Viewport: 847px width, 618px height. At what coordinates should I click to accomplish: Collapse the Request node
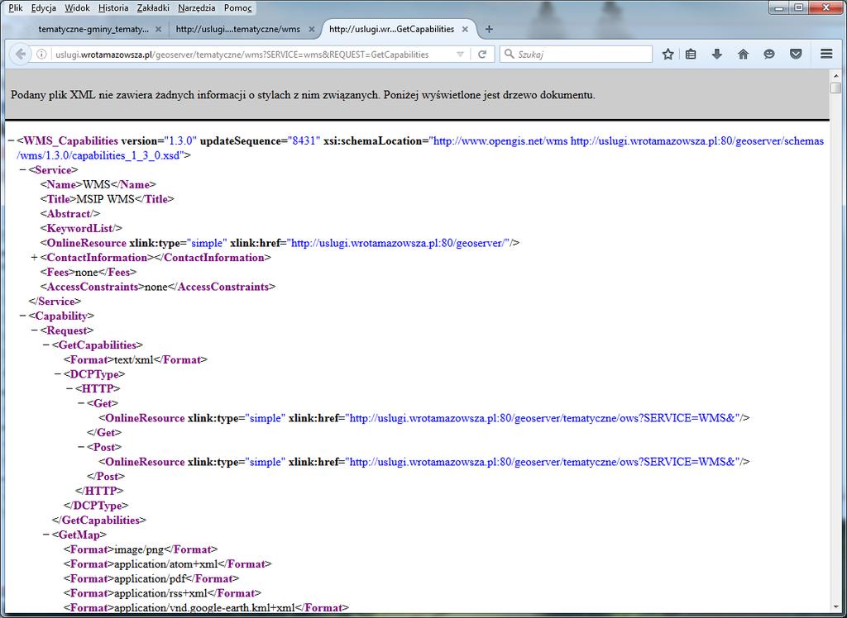pos(35,330)
